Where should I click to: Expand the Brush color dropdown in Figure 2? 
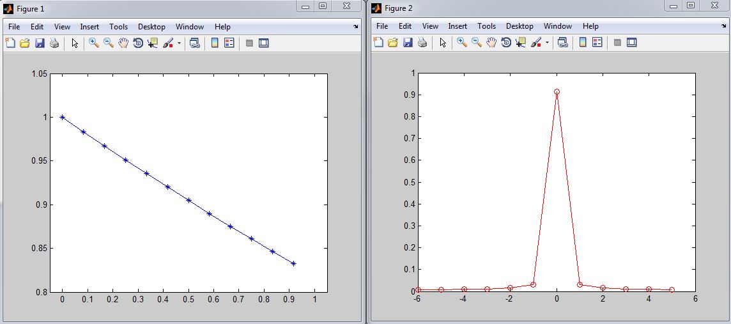coord(548,43)
